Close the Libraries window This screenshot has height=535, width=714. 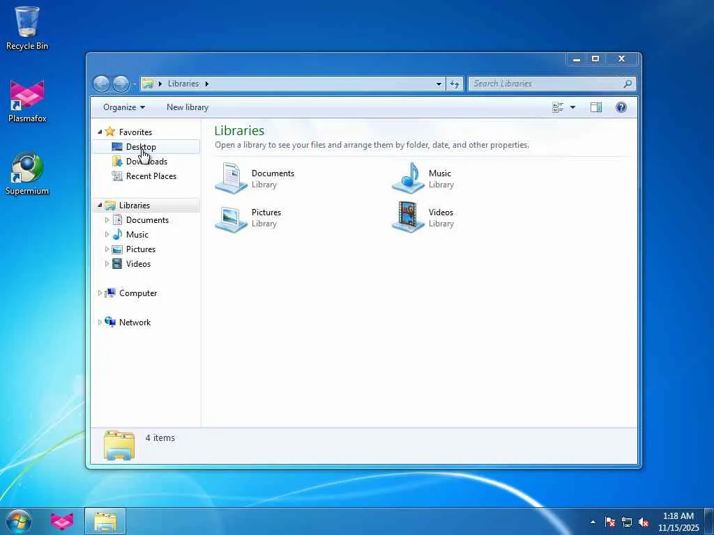[621, 59]
